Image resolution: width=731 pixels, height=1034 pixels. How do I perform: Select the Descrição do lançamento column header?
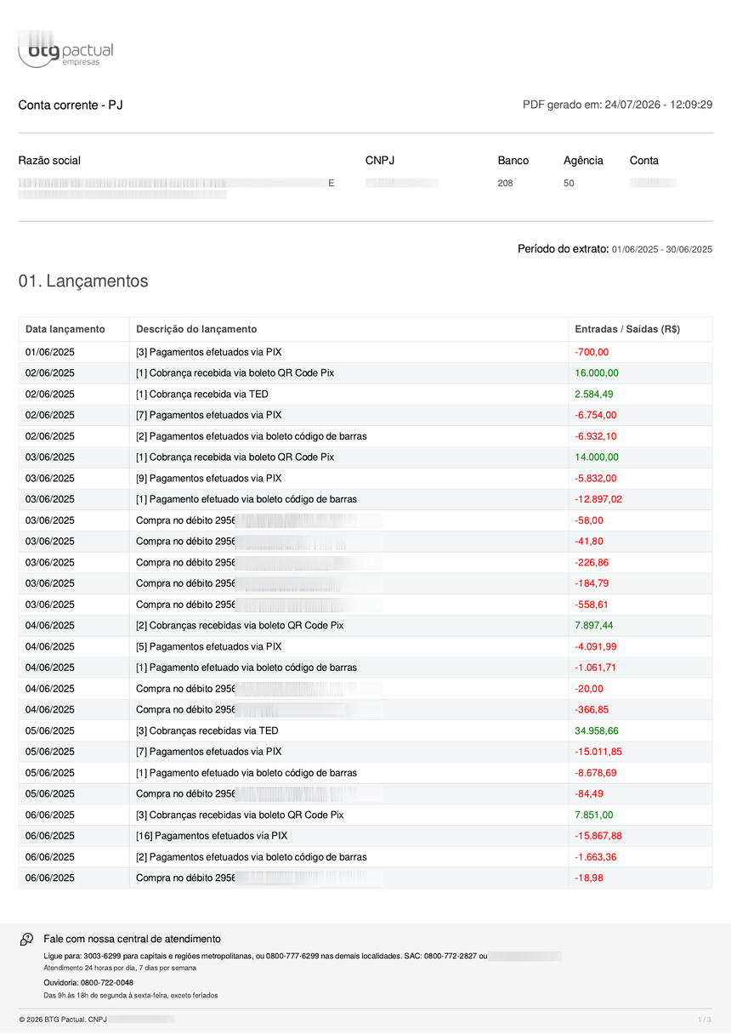click(196, 329)
